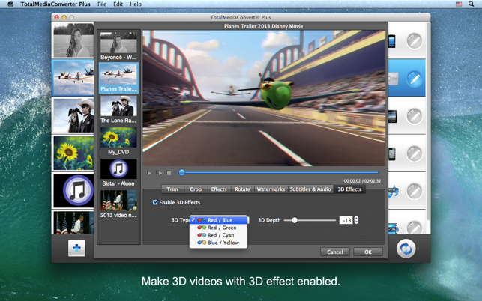Image resolution: width=482 pixels, height=301 pixels.
Task: Switch to the Watermarks tab
Action: click(271, 189)
